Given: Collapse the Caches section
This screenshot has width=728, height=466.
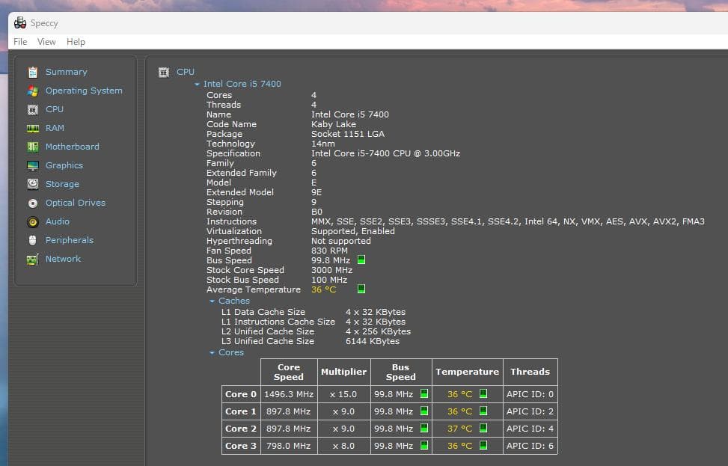Looking at the screenshot, I should (212, 301).
